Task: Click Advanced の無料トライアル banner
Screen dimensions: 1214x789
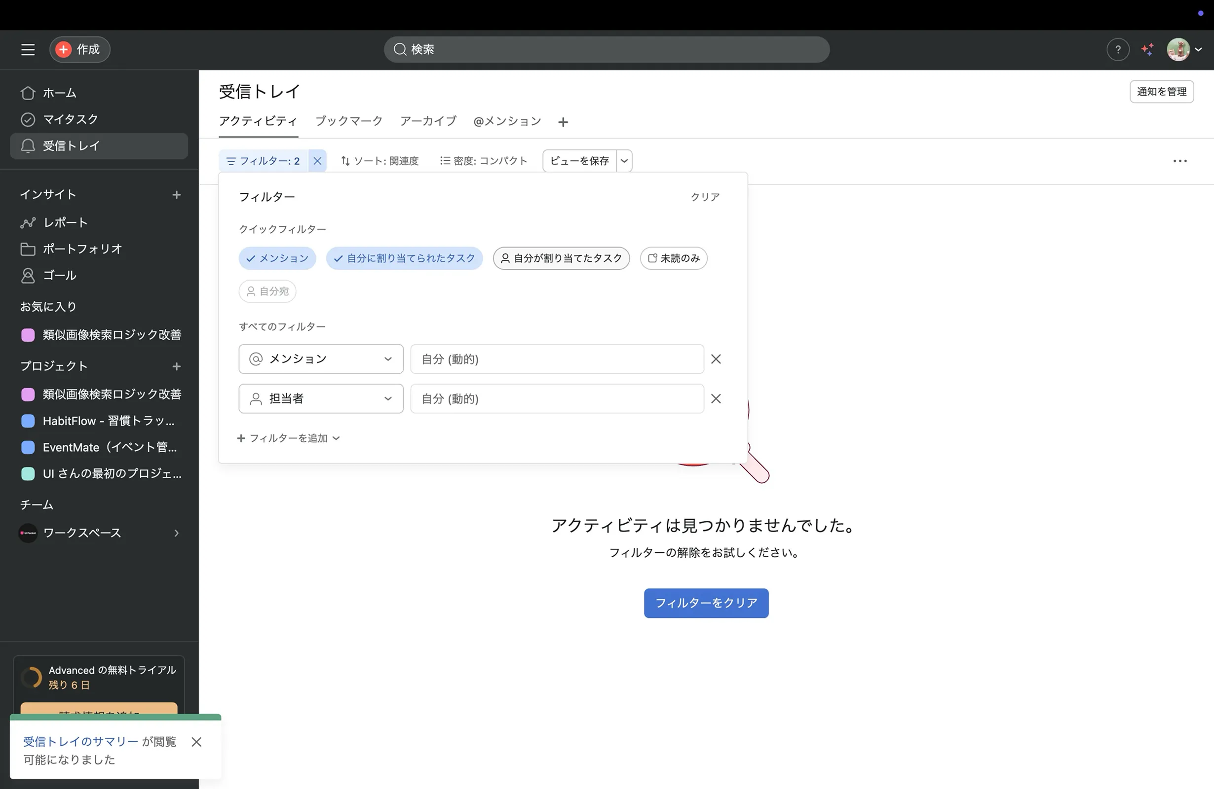Action: coord(99,678)
